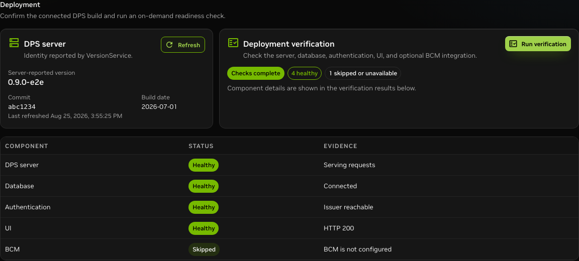Click the Healthy status in UI row

pos(204,228)
